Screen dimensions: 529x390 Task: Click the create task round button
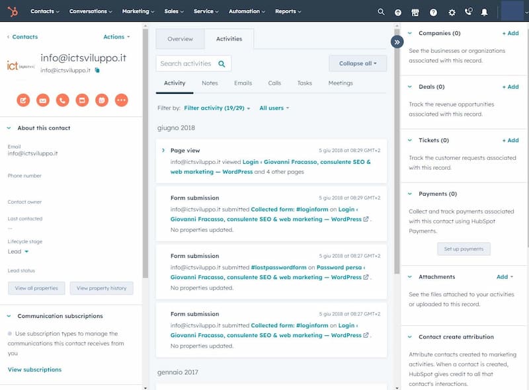[82, 100]
